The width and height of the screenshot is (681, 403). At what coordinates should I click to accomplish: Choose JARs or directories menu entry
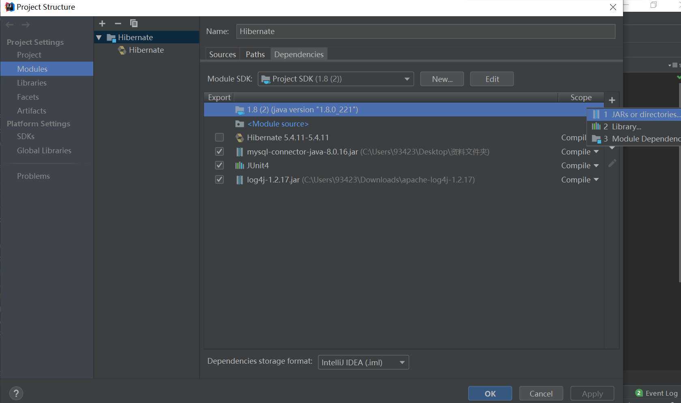pyautogui.click(x=634, y=114)
